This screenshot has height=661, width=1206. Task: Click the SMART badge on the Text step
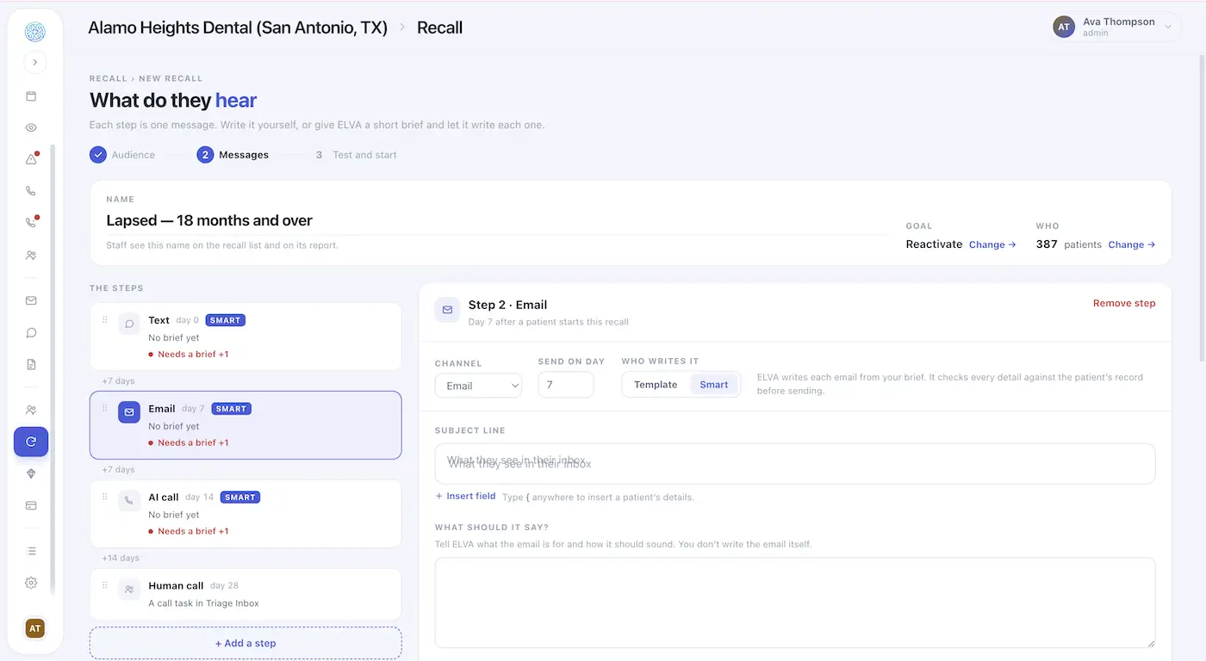pos(226,320)
